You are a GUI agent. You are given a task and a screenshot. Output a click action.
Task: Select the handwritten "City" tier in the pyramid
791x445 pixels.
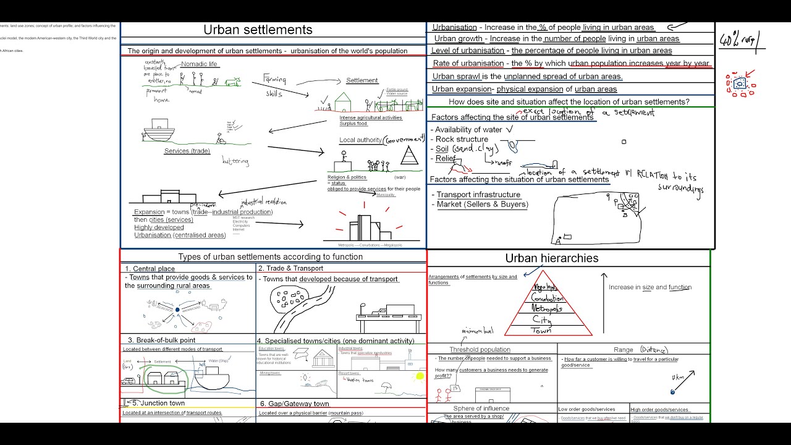(542, 320)
